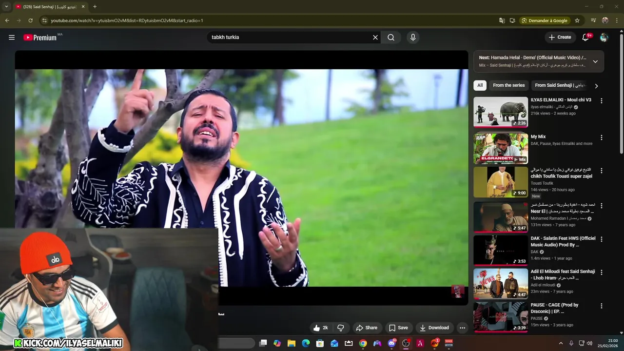Show hidden system tray icons
624x351 pixels.
click(x=561, y=343)
